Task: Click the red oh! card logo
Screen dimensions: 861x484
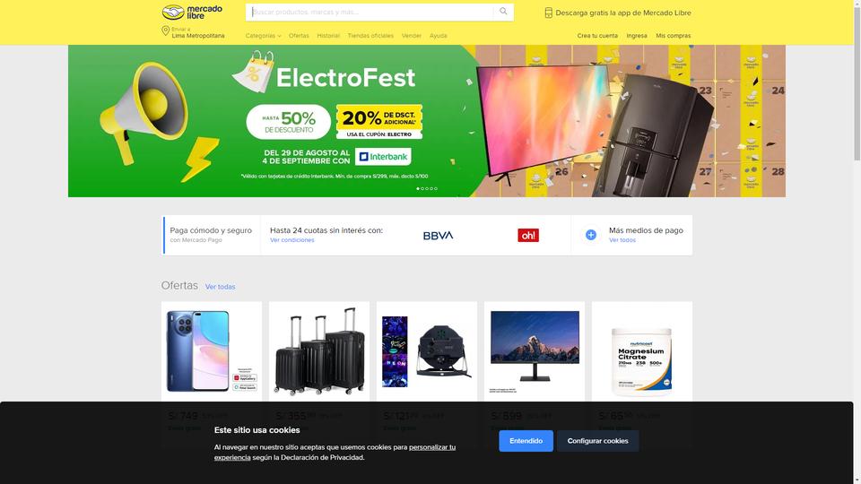Action: coord(528,236)
